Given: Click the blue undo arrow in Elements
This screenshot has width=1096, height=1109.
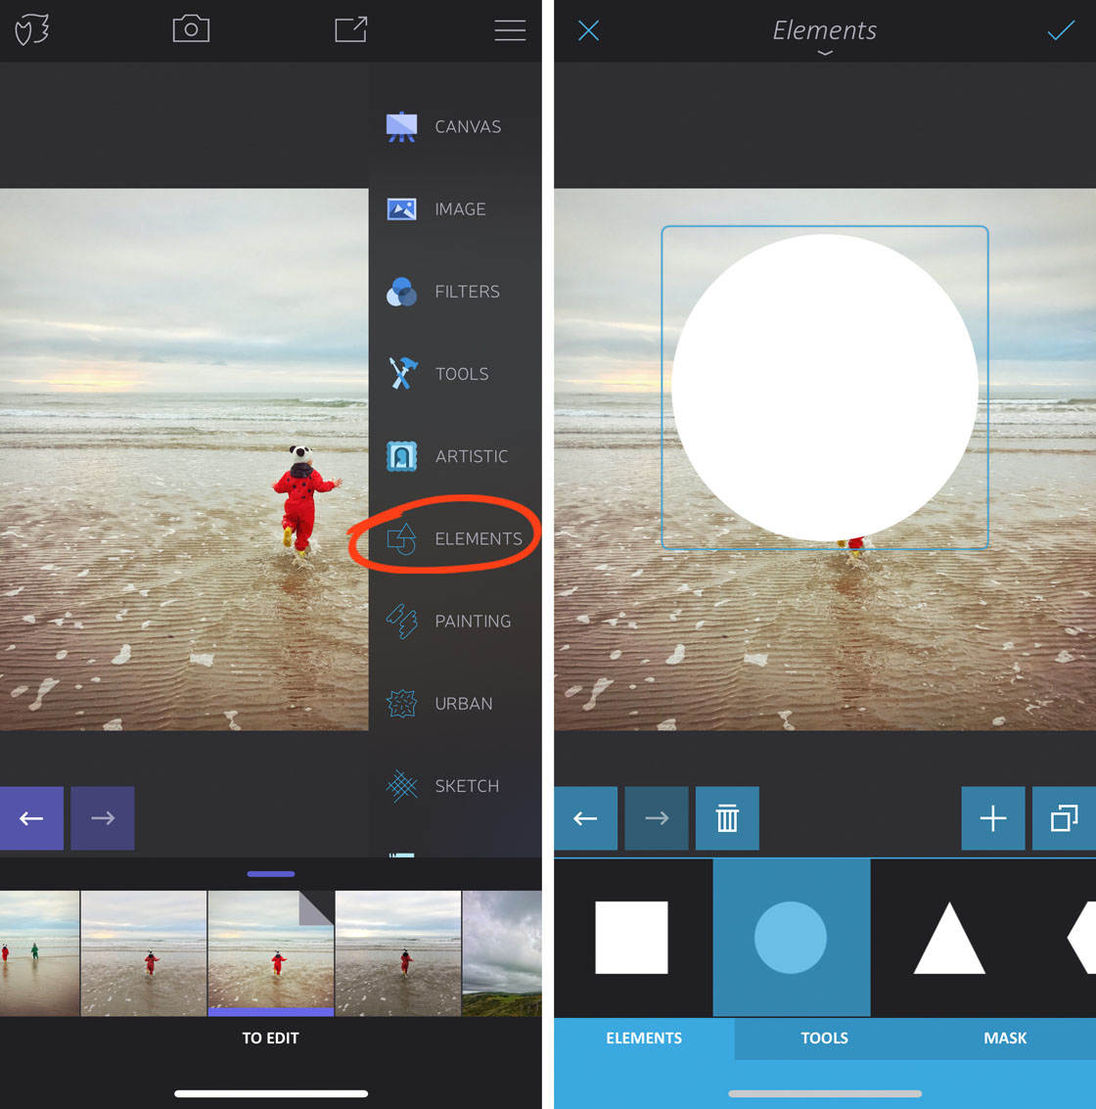Looking at the screenshot, I should [585, 818].
